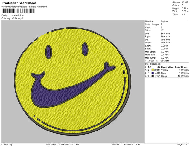Click the 'Right:' label
This screenshot has height=147, width=190.
(148, 36)
